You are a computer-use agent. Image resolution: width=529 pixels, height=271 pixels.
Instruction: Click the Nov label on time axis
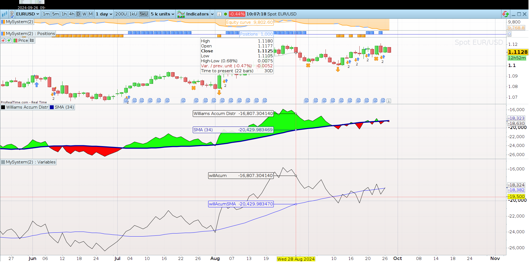tap(495, 259)
